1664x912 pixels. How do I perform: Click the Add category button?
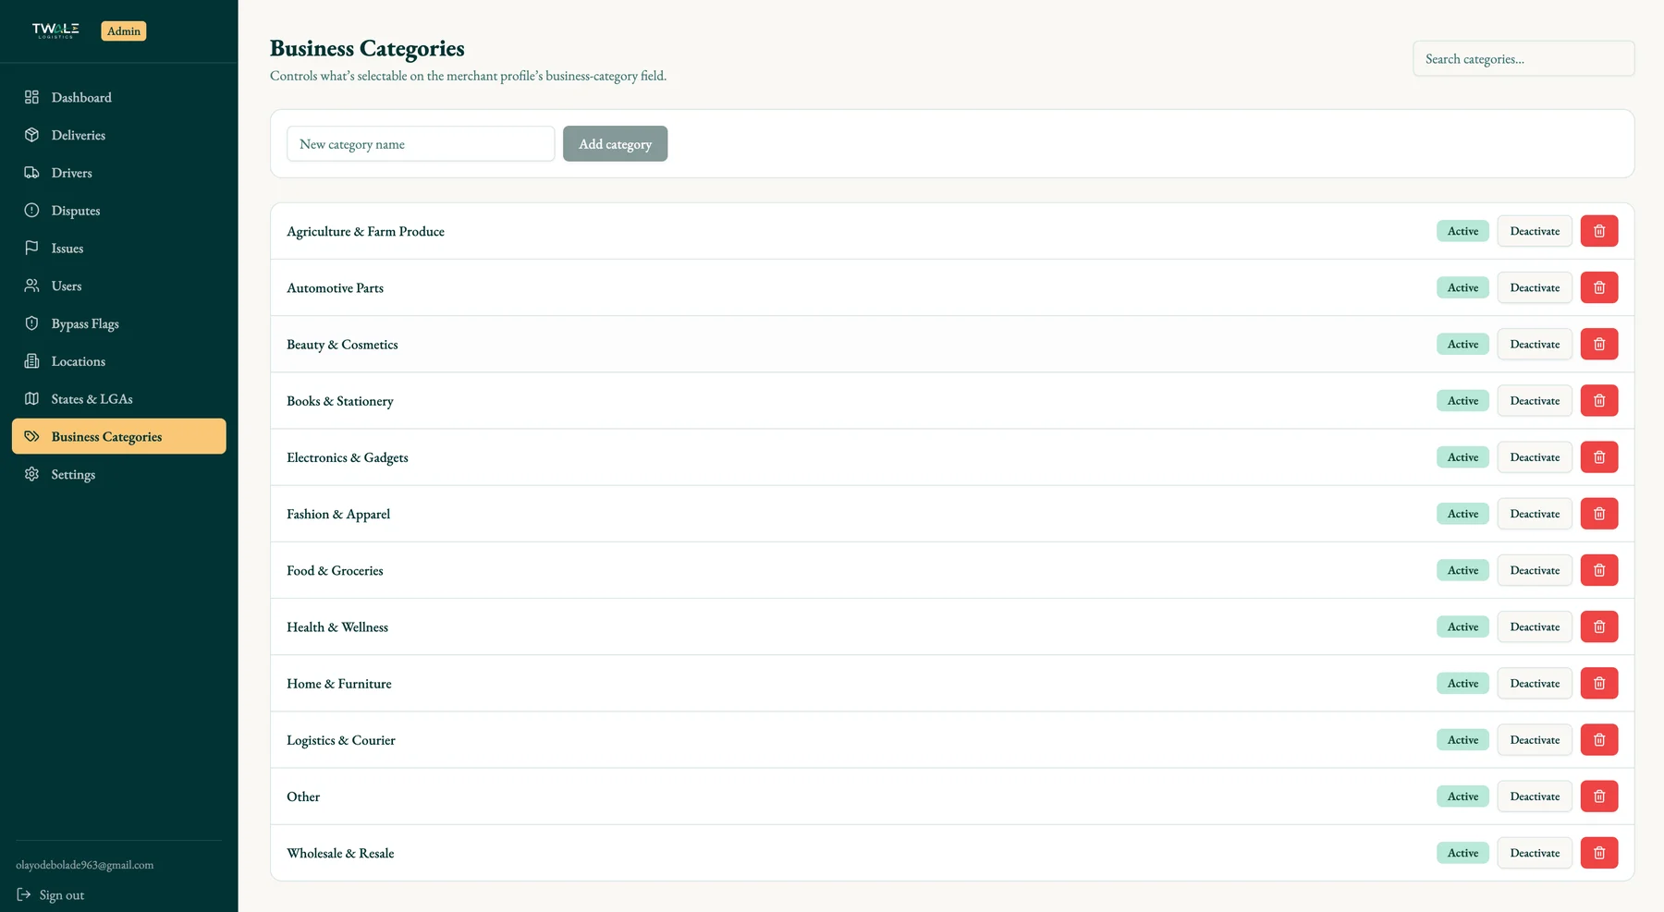point(615,143)
